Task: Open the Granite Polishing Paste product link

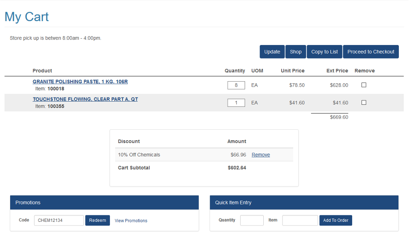Action: pyautogui.click(x=80, y=82)
